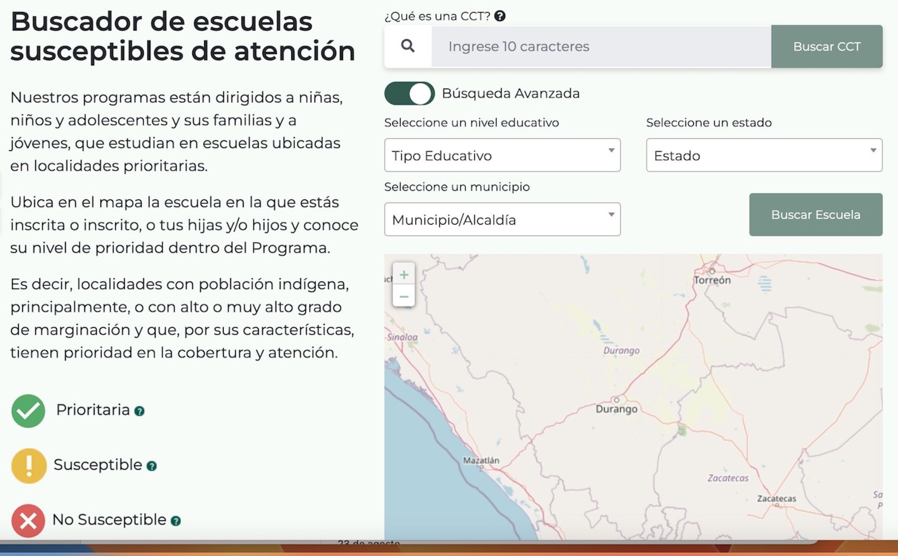Expand the Municipio/Alcaldía dropdown

point(502,219)
